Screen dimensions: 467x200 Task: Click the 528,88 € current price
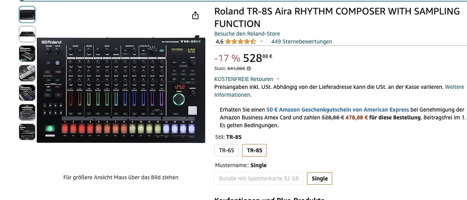(258, 58)
